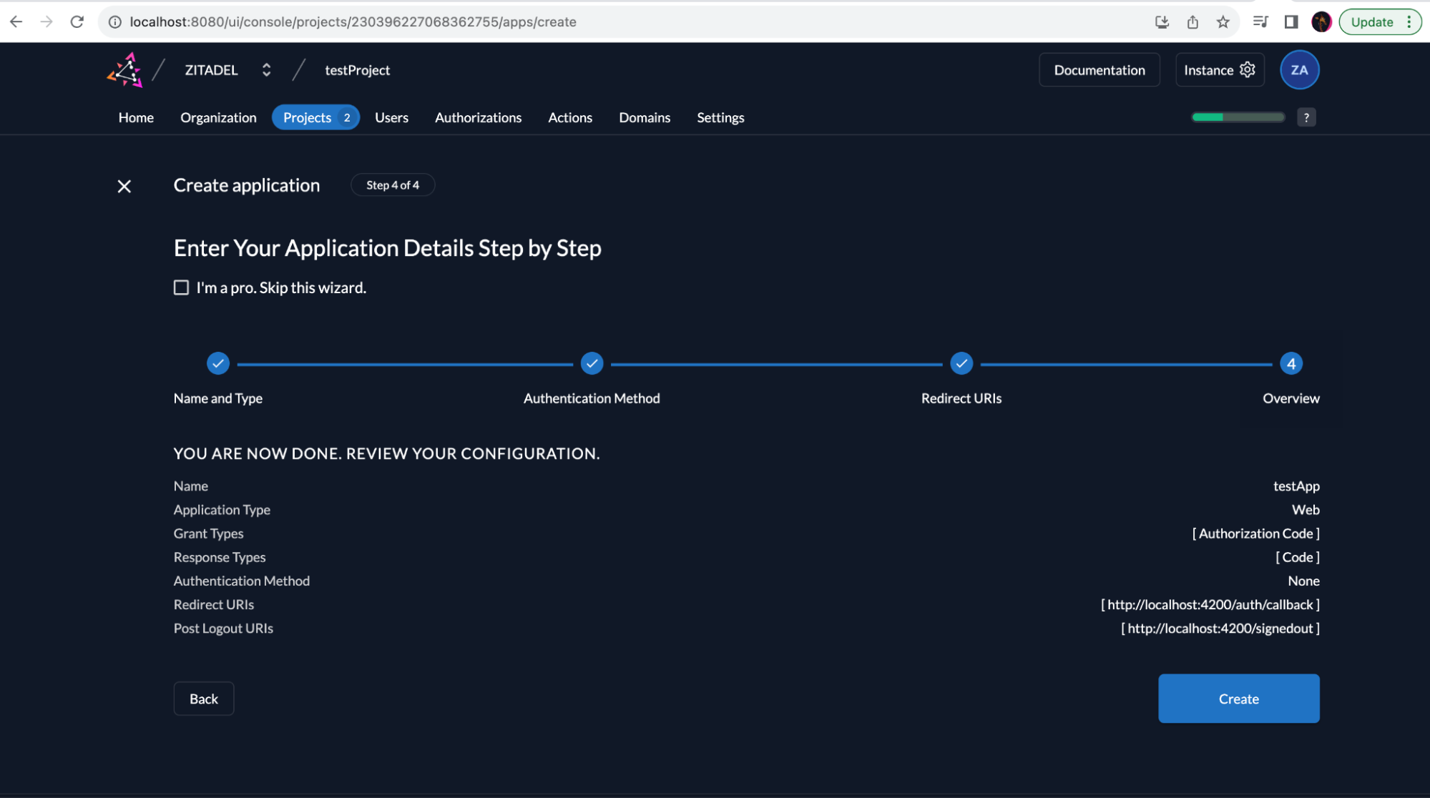Expand the Projects navigation dropdown

[x=347, y=116]
